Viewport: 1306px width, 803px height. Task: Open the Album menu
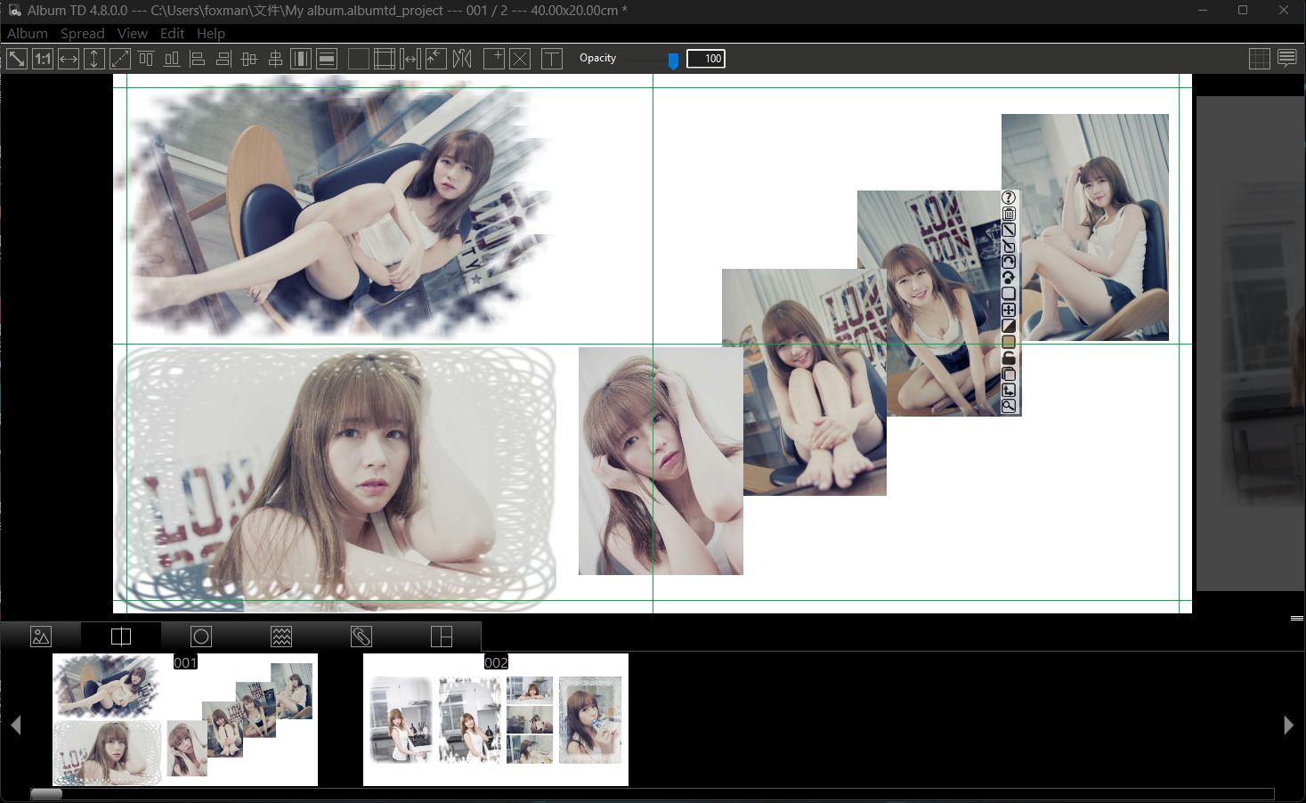click(x=28, y=34)
